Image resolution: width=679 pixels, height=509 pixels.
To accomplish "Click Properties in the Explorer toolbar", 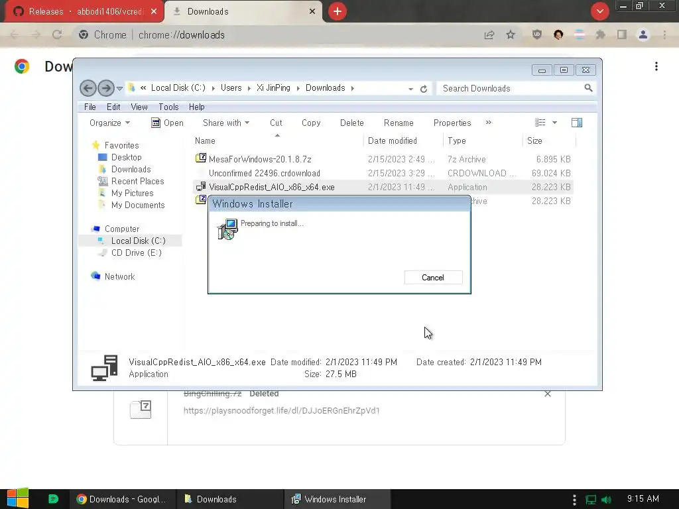I will pyautogui.click(x=452, y=123).
